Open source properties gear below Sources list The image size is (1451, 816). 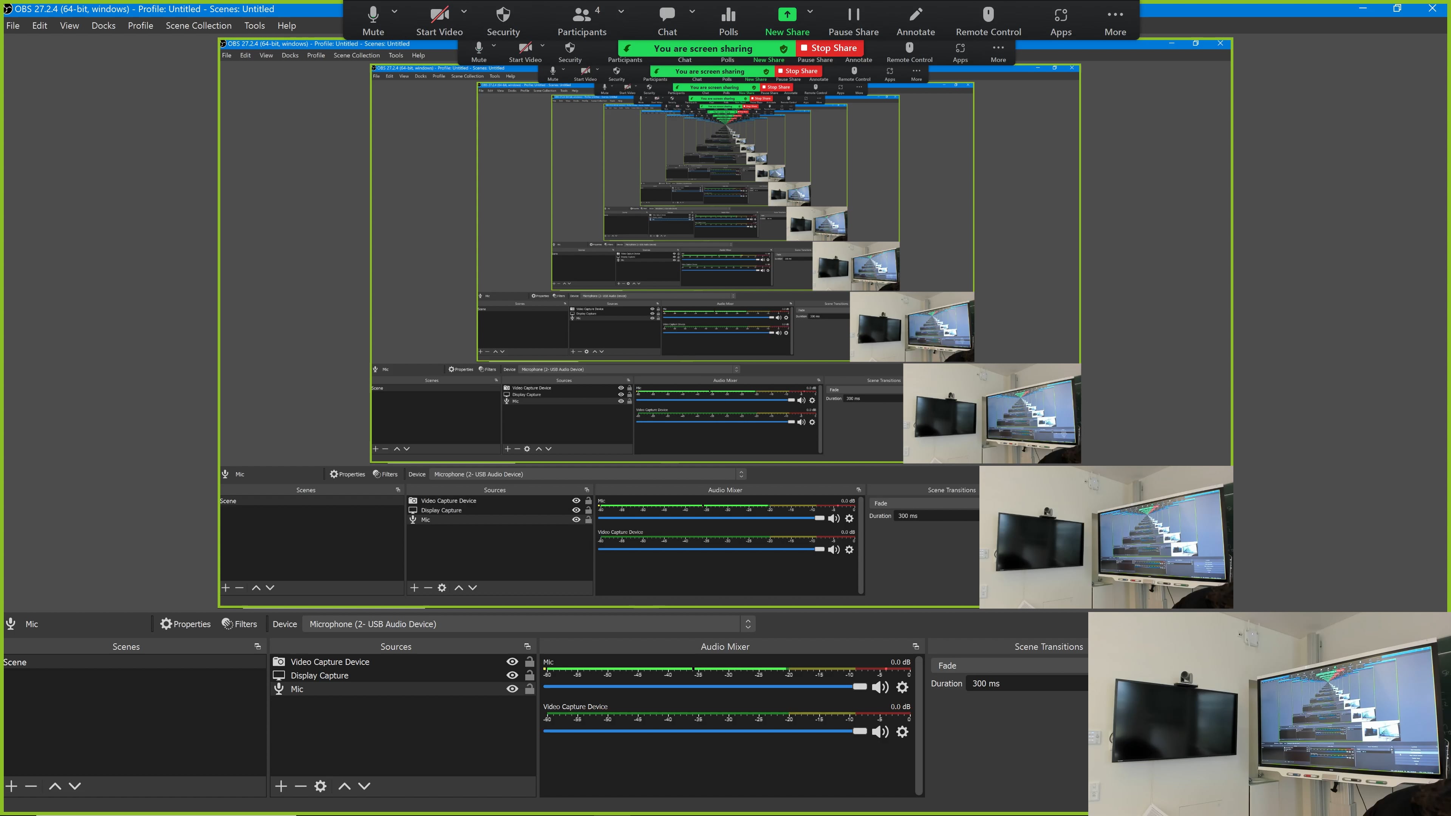coord(320,786)
